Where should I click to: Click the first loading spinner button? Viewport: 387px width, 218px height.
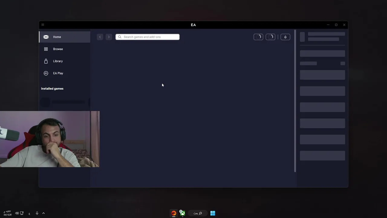[x=258, y=37]
